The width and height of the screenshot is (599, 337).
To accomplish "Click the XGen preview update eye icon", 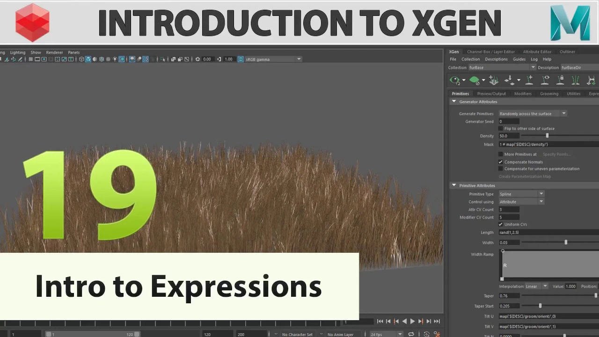I will 454,81.
